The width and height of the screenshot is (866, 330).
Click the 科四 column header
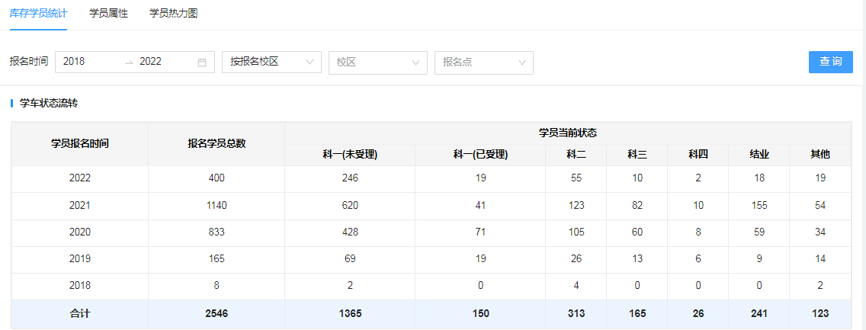tap(698, 155)
